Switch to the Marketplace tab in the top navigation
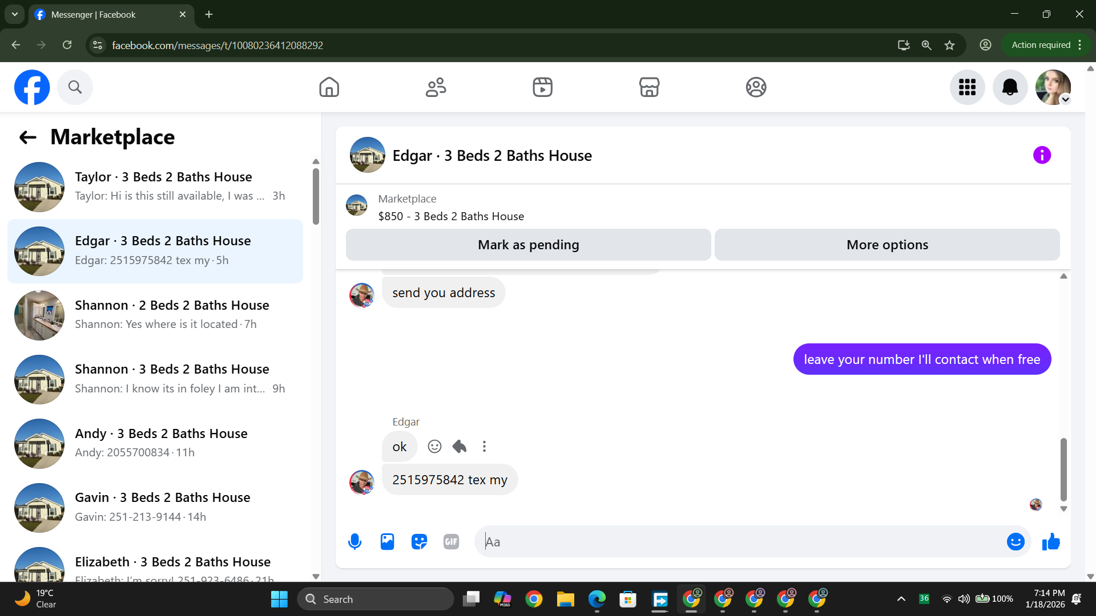The image size is (1096, 616). pos(649,87)
